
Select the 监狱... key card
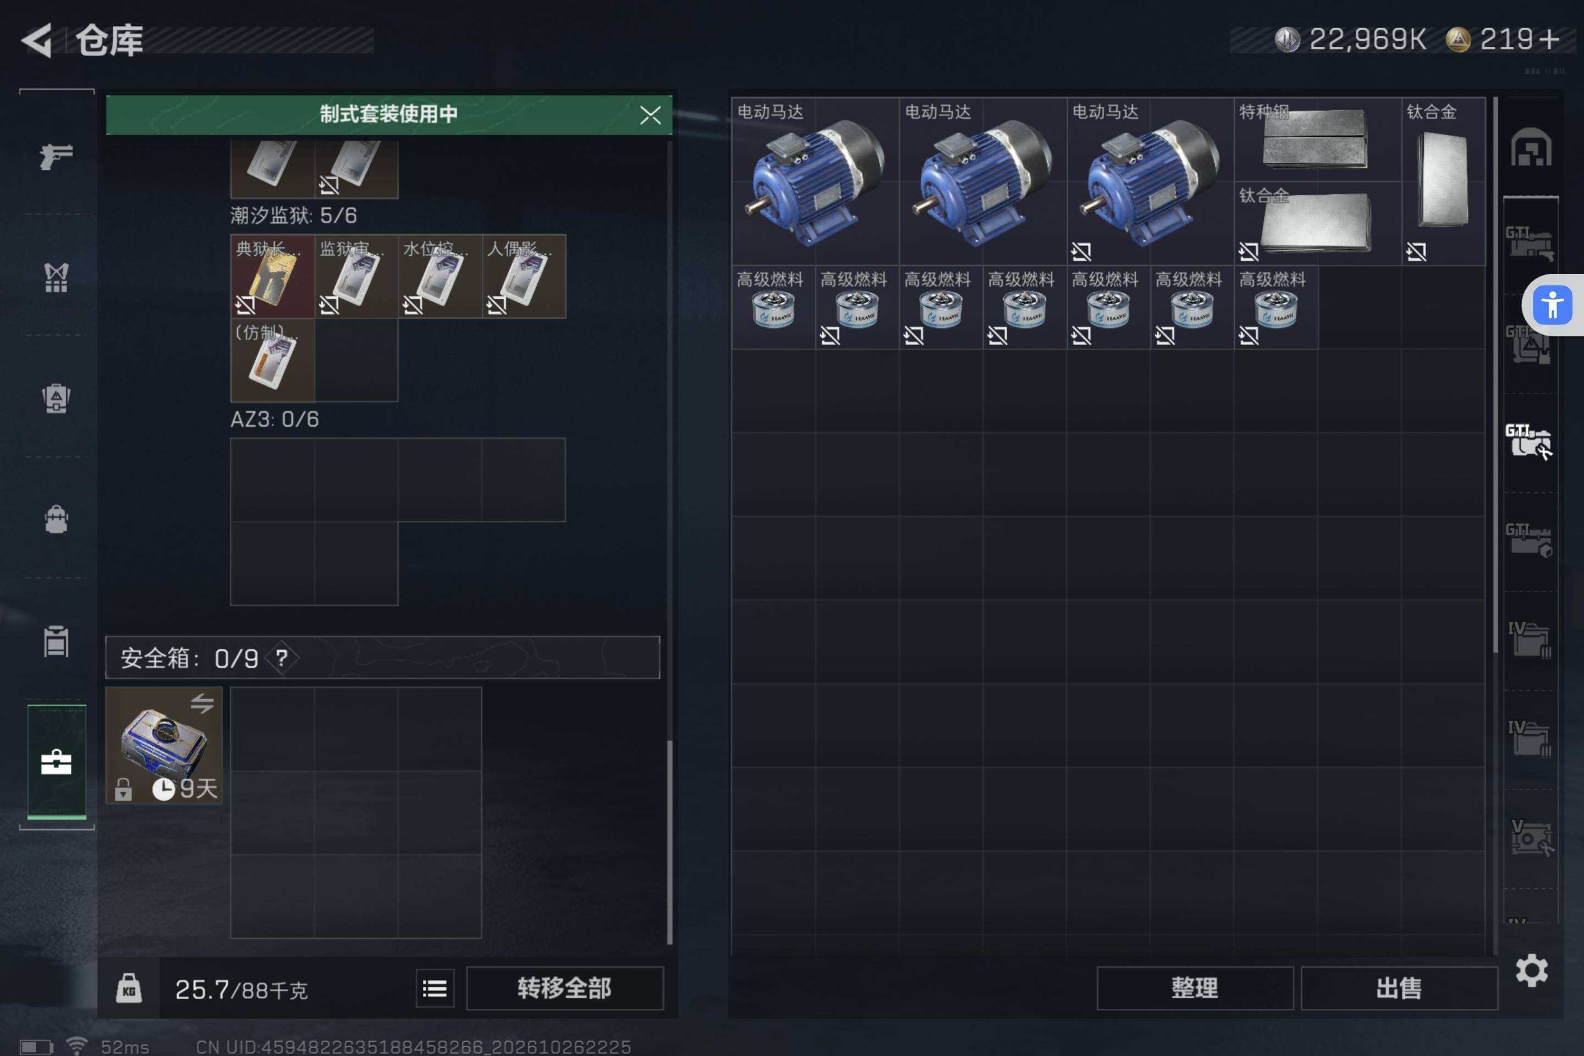pos(356,276)
